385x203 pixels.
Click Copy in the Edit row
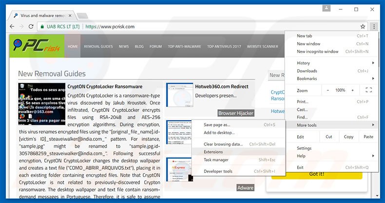pyautogui.click(x=348, y=137)
